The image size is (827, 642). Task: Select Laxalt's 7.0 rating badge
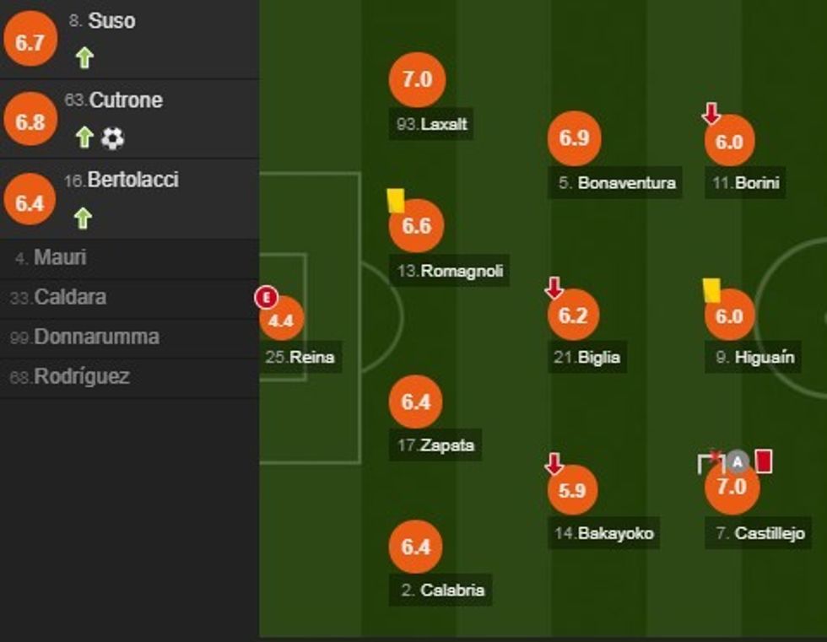(417, 79)
